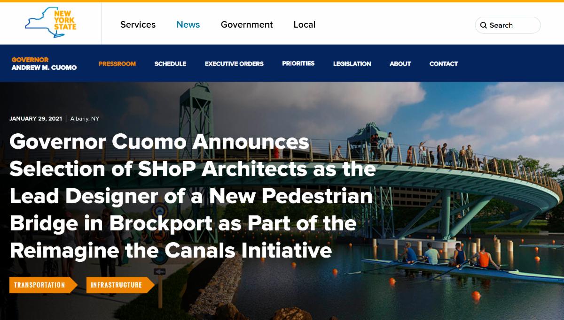Open the About page
Image resolution: width=564 pixels, height=320 pixels.
[400, 64]
